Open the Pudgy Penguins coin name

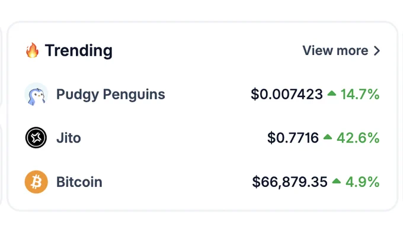[110, 95]
